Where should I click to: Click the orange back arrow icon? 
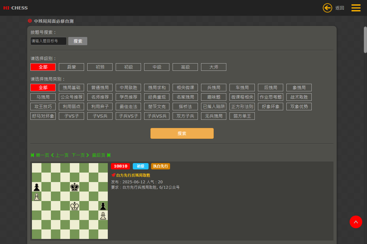(x=327, y=8)
